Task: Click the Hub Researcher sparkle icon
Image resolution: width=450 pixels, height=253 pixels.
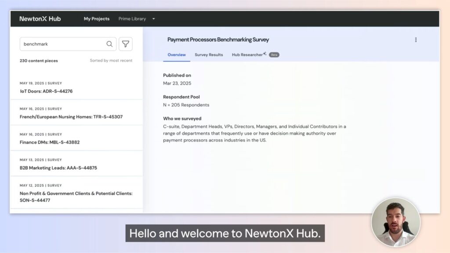Action: [x=265, y=54]
